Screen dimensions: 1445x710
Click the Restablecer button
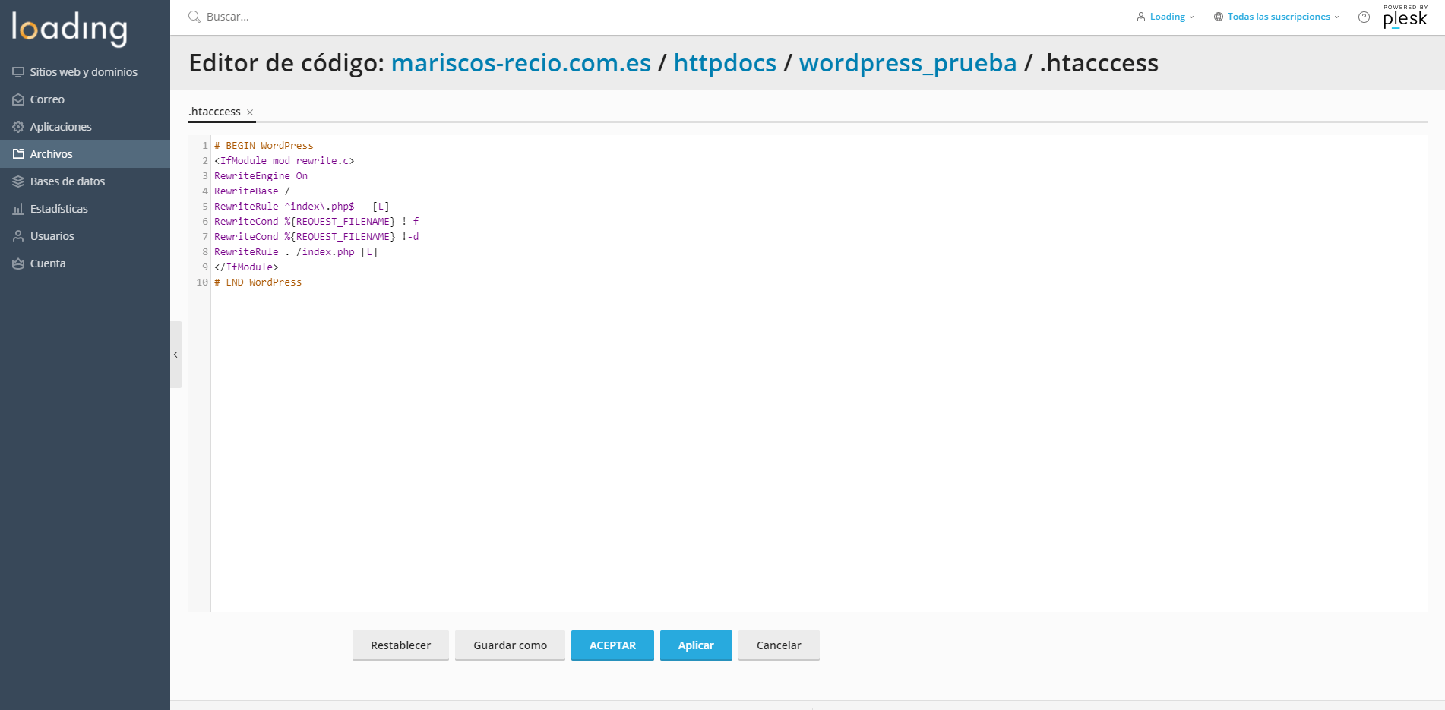coord(400,645)
